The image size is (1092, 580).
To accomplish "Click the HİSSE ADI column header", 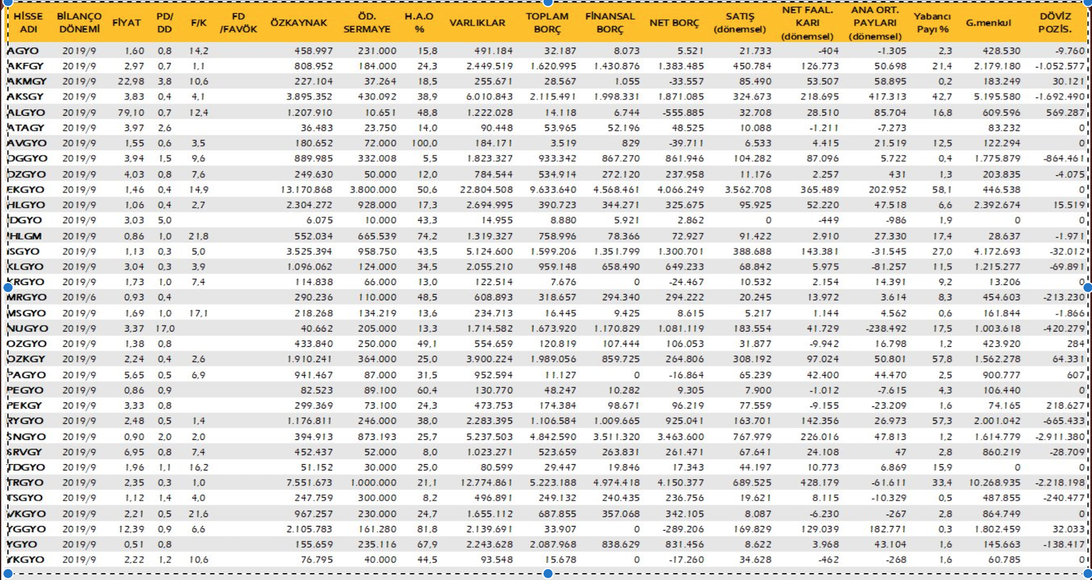I will tap(28, 23).
